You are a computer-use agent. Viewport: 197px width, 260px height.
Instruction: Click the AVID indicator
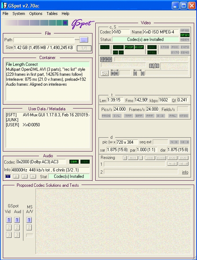[105, 47]
